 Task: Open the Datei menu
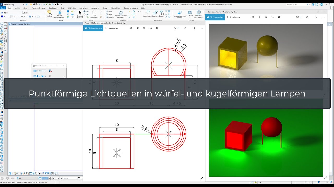[3, 8]
